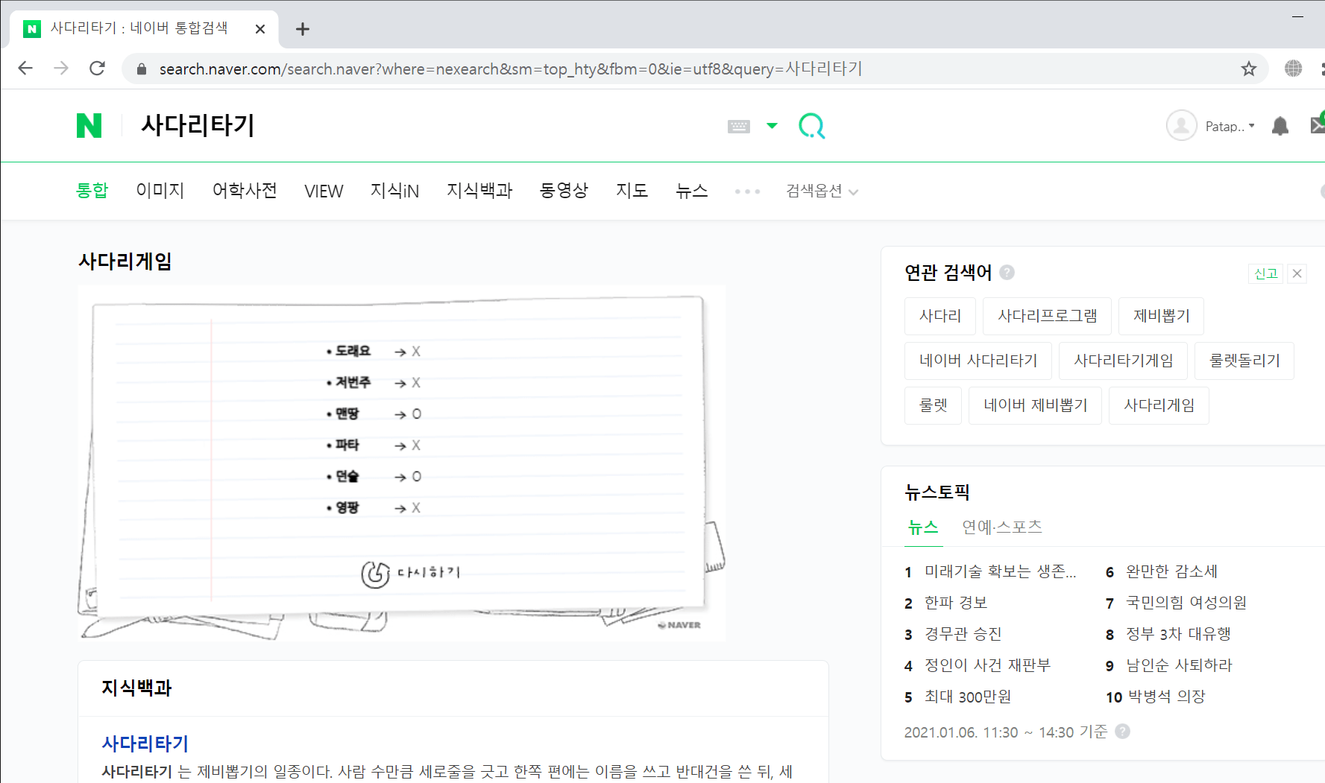Switch to the 지식백과 tab
The image size is (1325, 783).
click(x=479, y=191)
